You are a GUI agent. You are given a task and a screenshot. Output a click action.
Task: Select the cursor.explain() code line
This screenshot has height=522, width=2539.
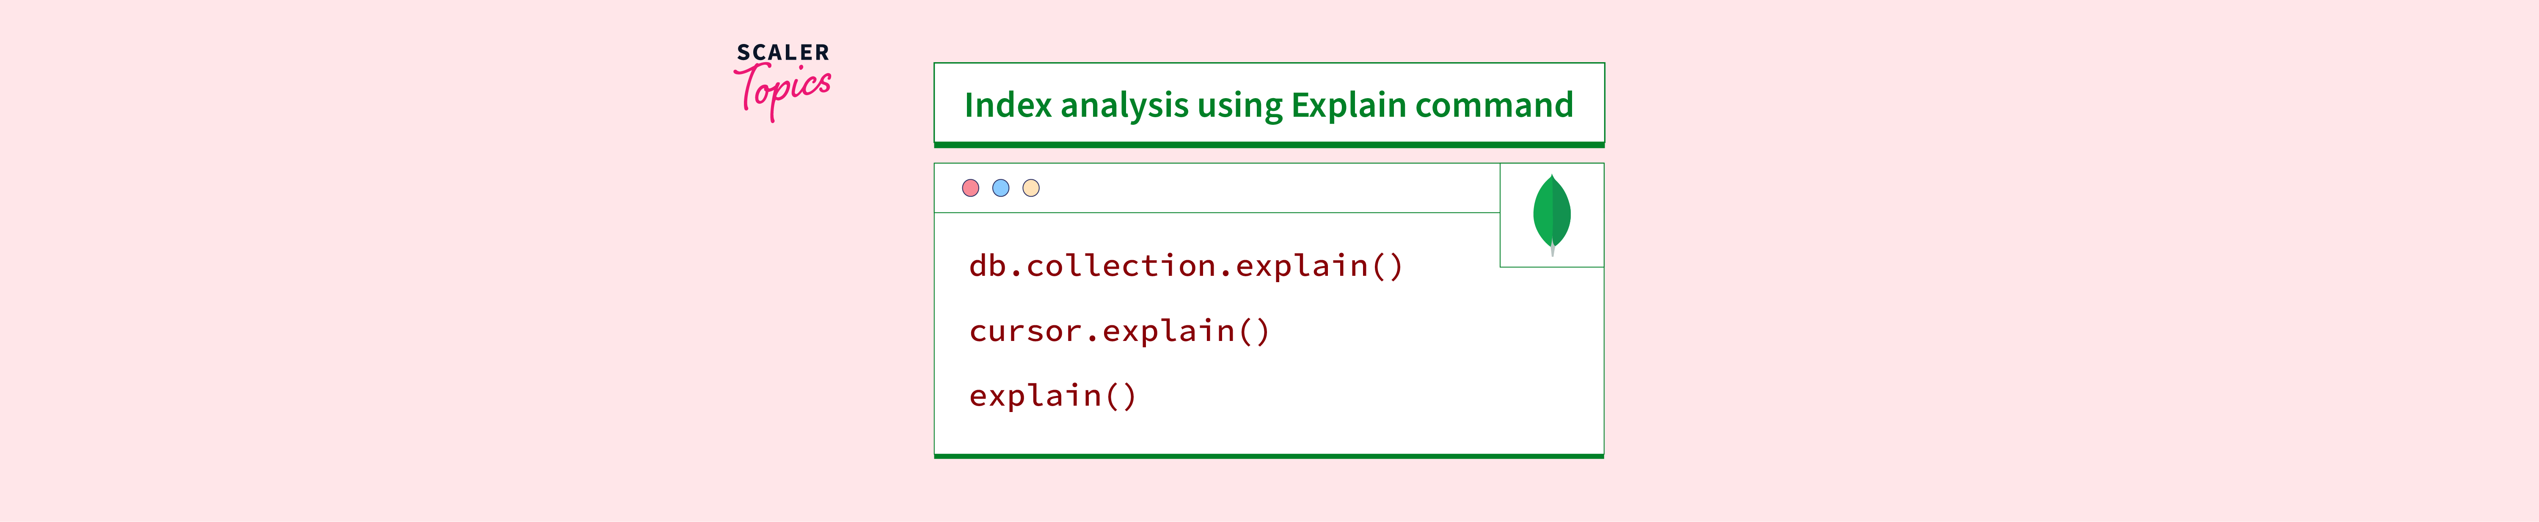1119,331
